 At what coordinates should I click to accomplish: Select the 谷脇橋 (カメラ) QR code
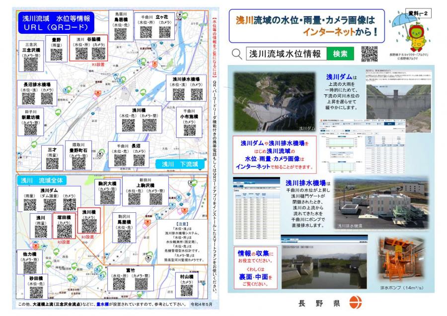(x=99, y=53)
